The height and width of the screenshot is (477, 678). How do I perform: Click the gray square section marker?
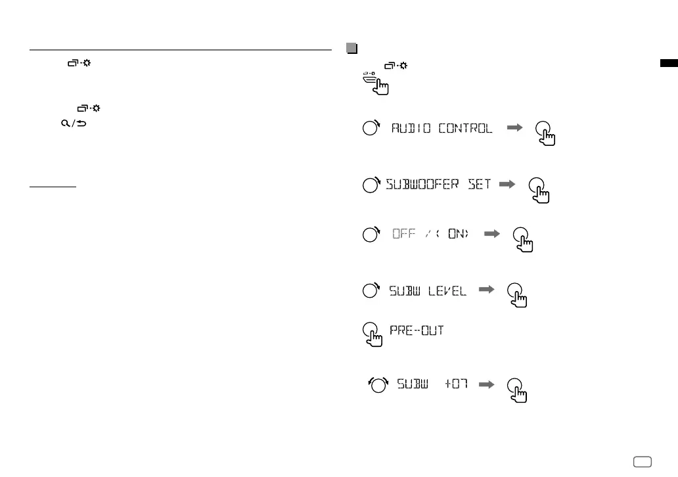(x=352, y=48)
